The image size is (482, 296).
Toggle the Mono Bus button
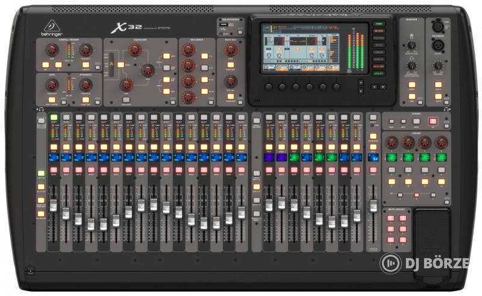[231, 65]
